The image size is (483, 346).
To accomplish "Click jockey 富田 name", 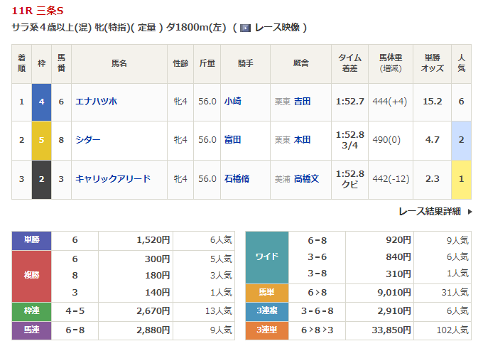I will coord(232,140).
